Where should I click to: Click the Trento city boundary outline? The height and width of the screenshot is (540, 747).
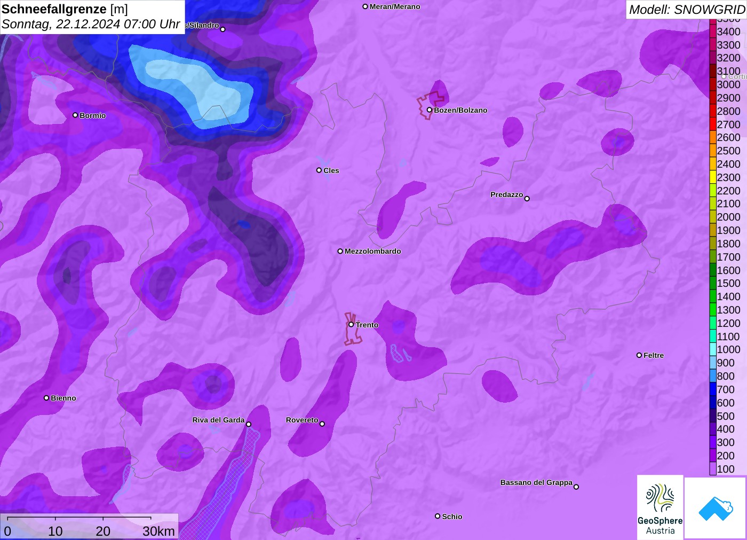[x=352, y=329]
